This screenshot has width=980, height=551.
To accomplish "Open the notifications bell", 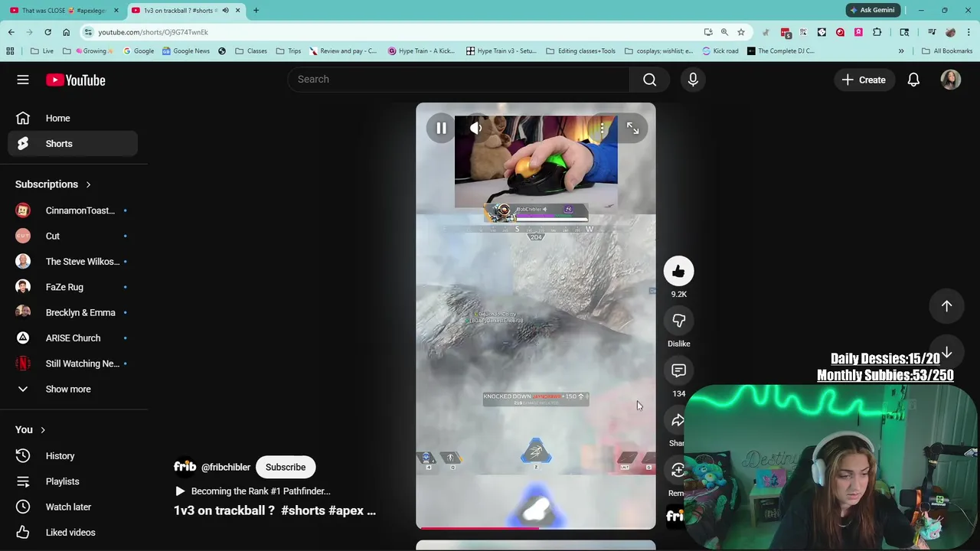I will (x=913, y=80).
